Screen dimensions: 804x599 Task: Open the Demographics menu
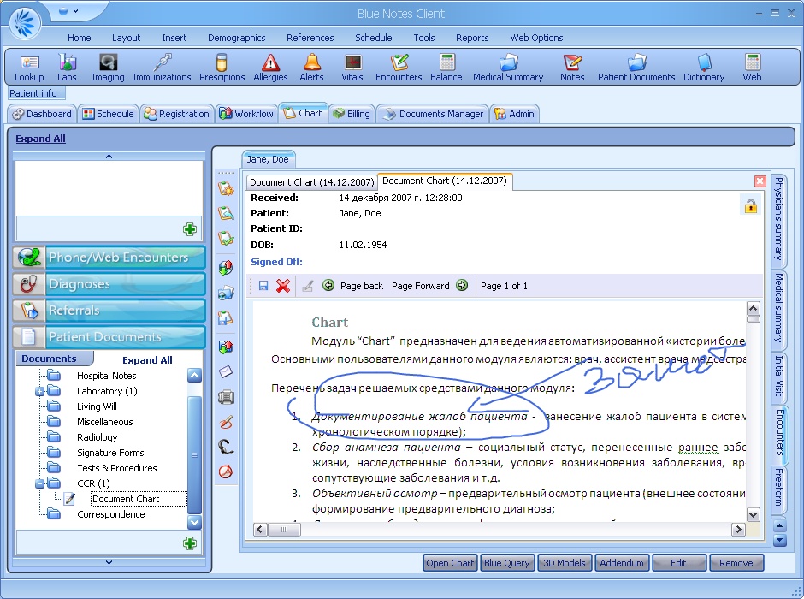236,38
